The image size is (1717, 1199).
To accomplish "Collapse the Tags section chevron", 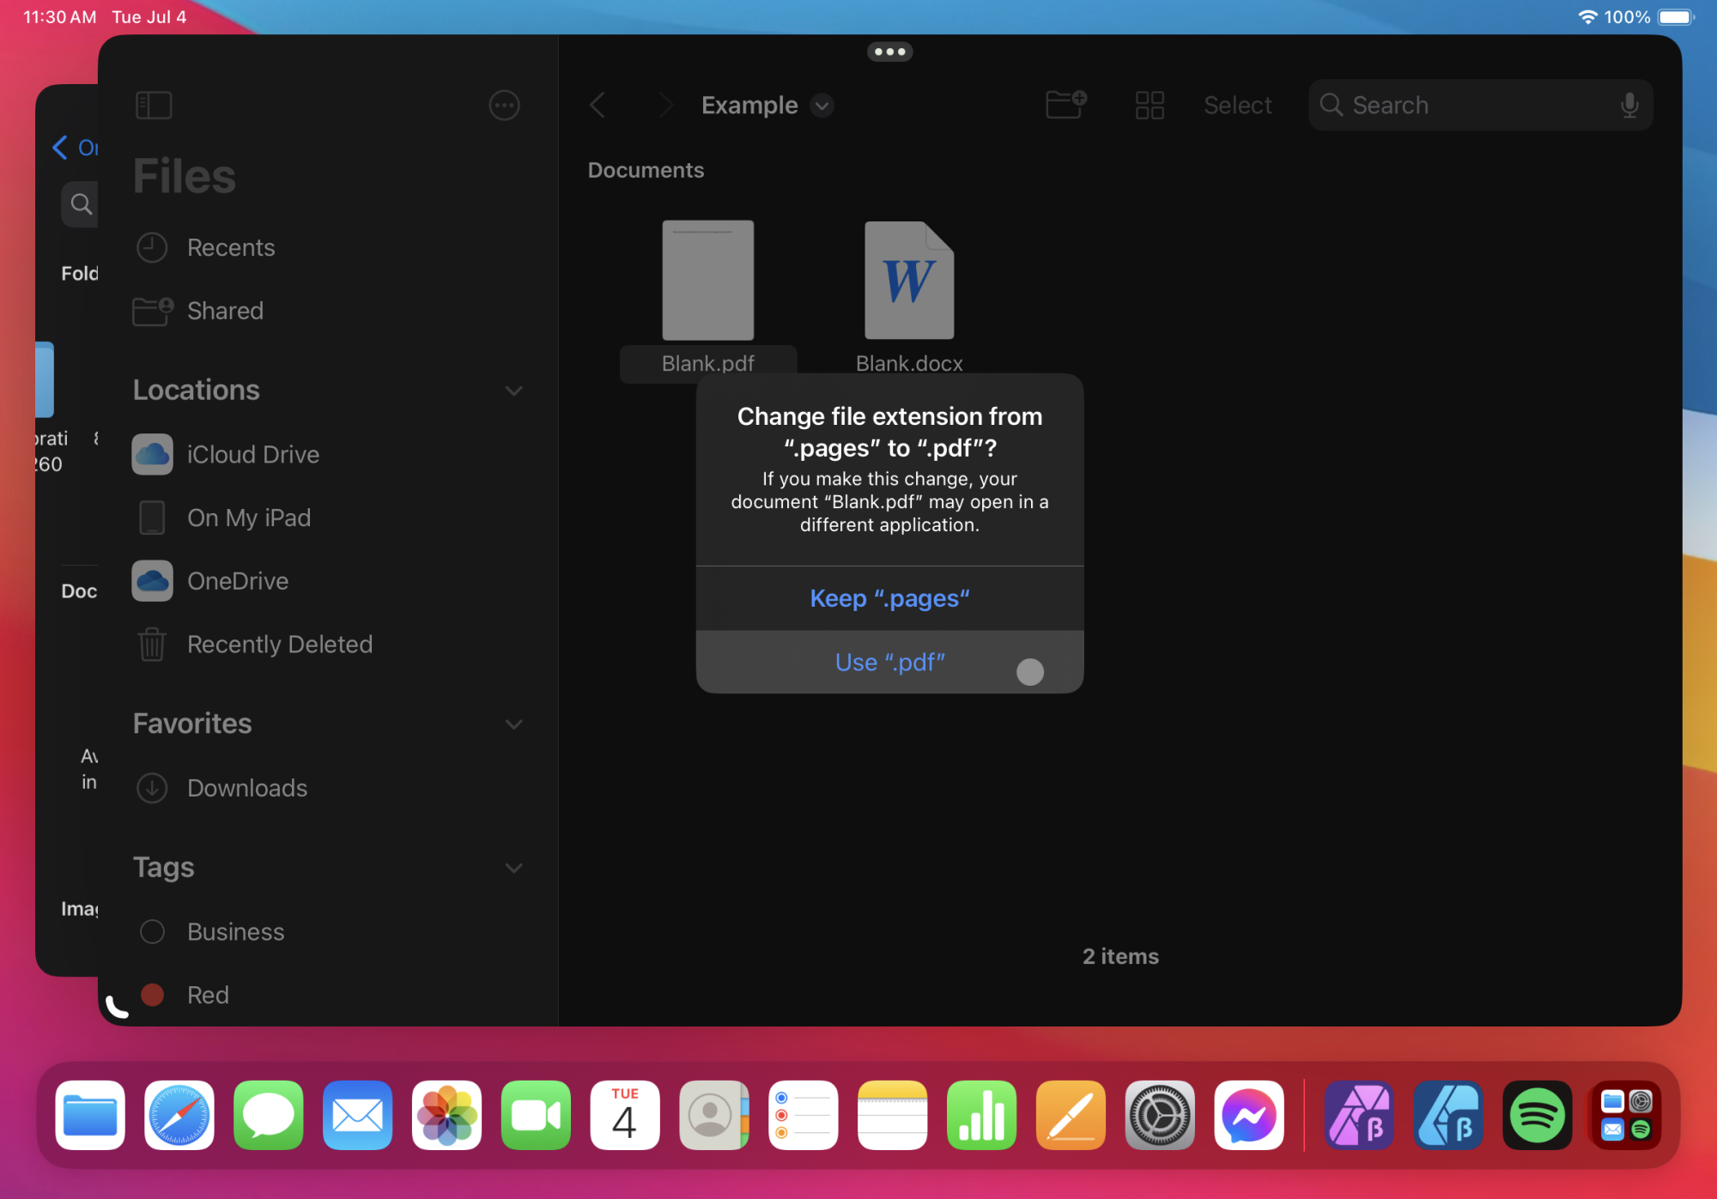I will pyautogui.click(x=513, y=868).
